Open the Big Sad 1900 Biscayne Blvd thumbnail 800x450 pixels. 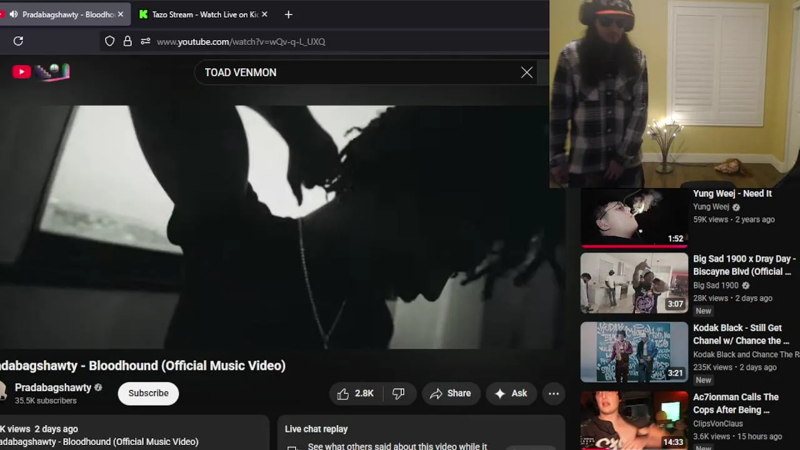click(x=634, y=282)
